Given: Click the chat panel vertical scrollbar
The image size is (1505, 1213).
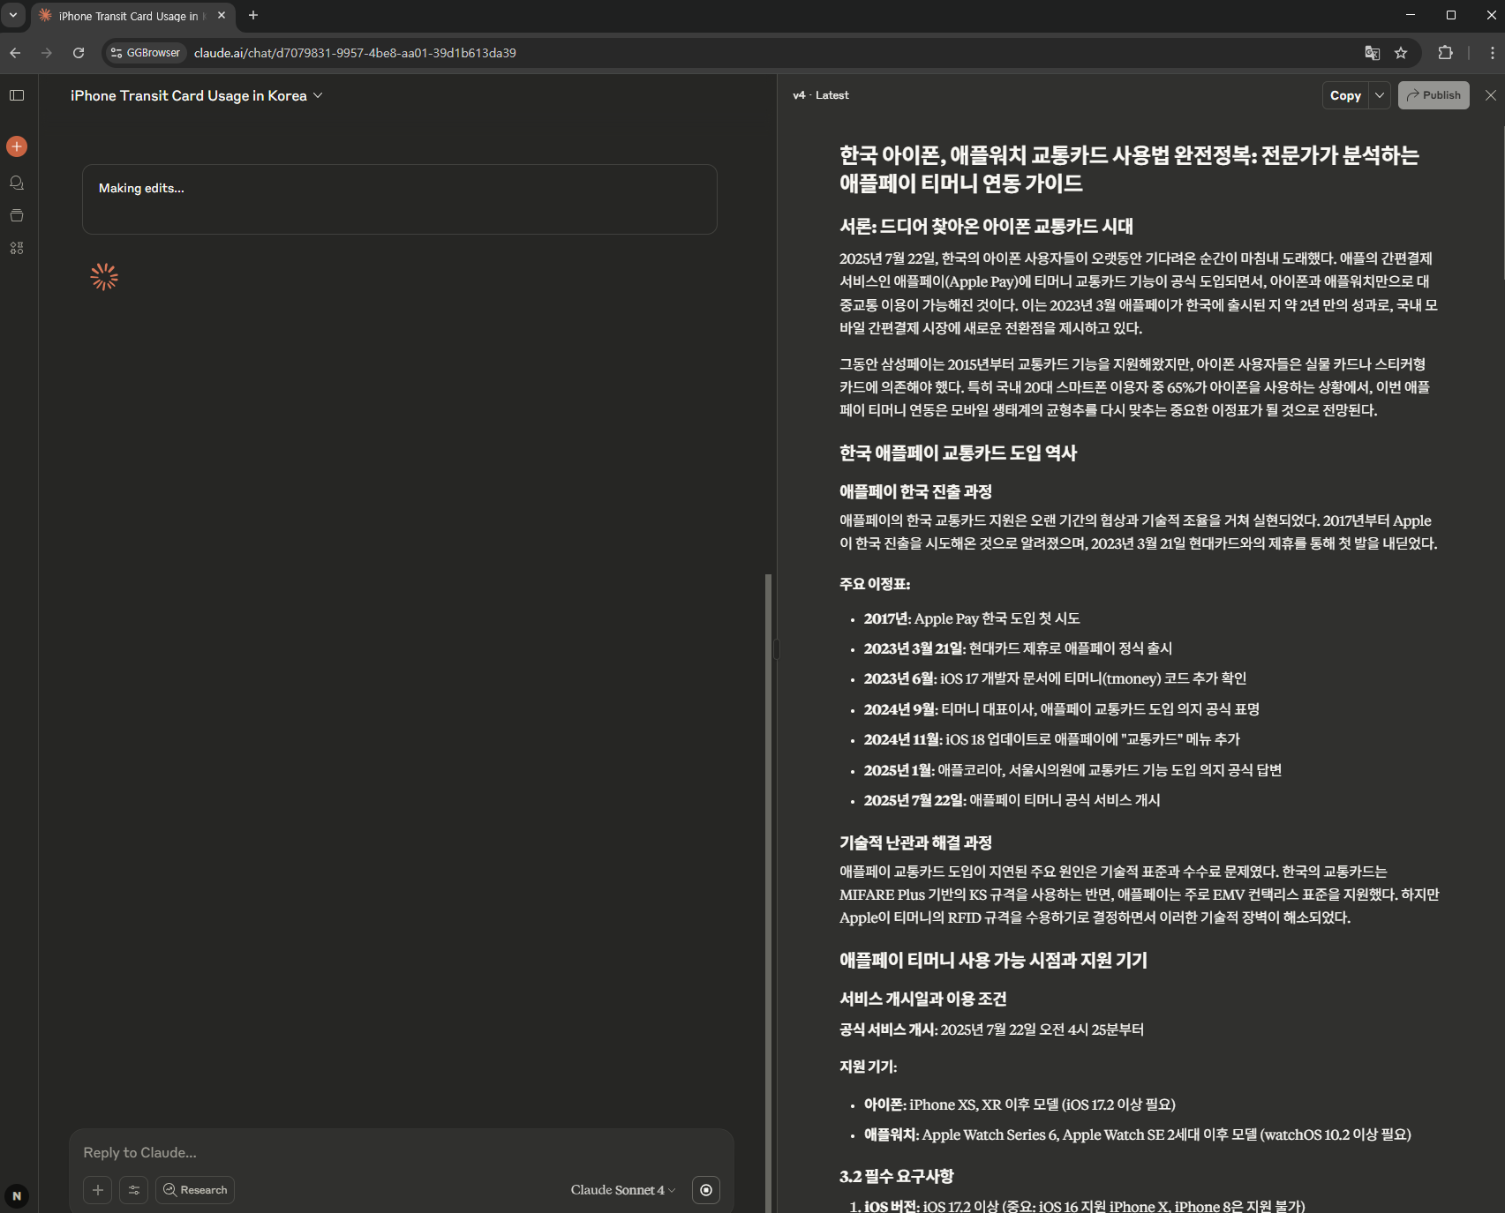Looking at the screenshot, I should pyautogui.click(x=768, y=891).
